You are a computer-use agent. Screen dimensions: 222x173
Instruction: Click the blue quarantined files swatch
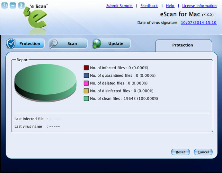(86, 75)
